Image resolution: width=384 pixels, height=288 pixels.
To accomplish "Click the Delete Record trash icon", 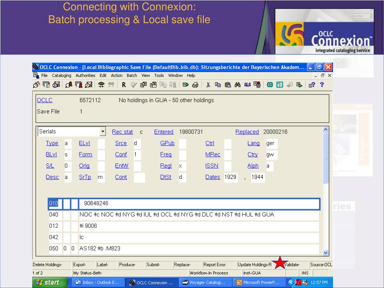I will tap(257, 85).
